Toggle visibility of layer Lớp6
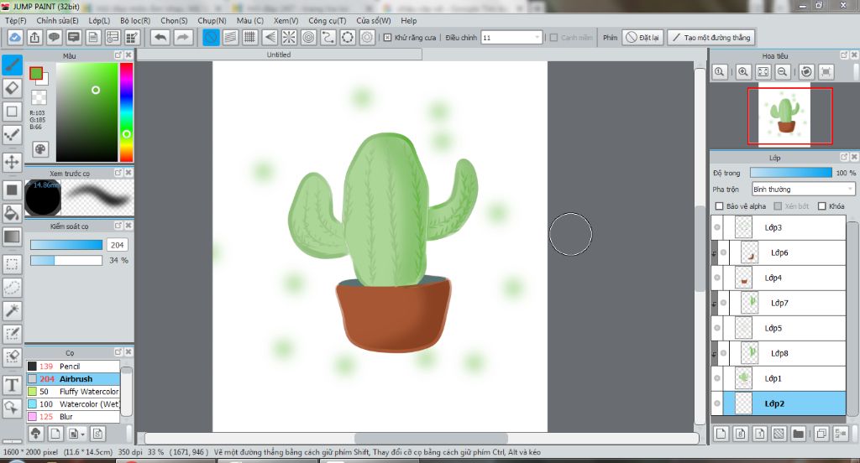The width and height of the screenshot is (860, 463). [x=723, y=252]
